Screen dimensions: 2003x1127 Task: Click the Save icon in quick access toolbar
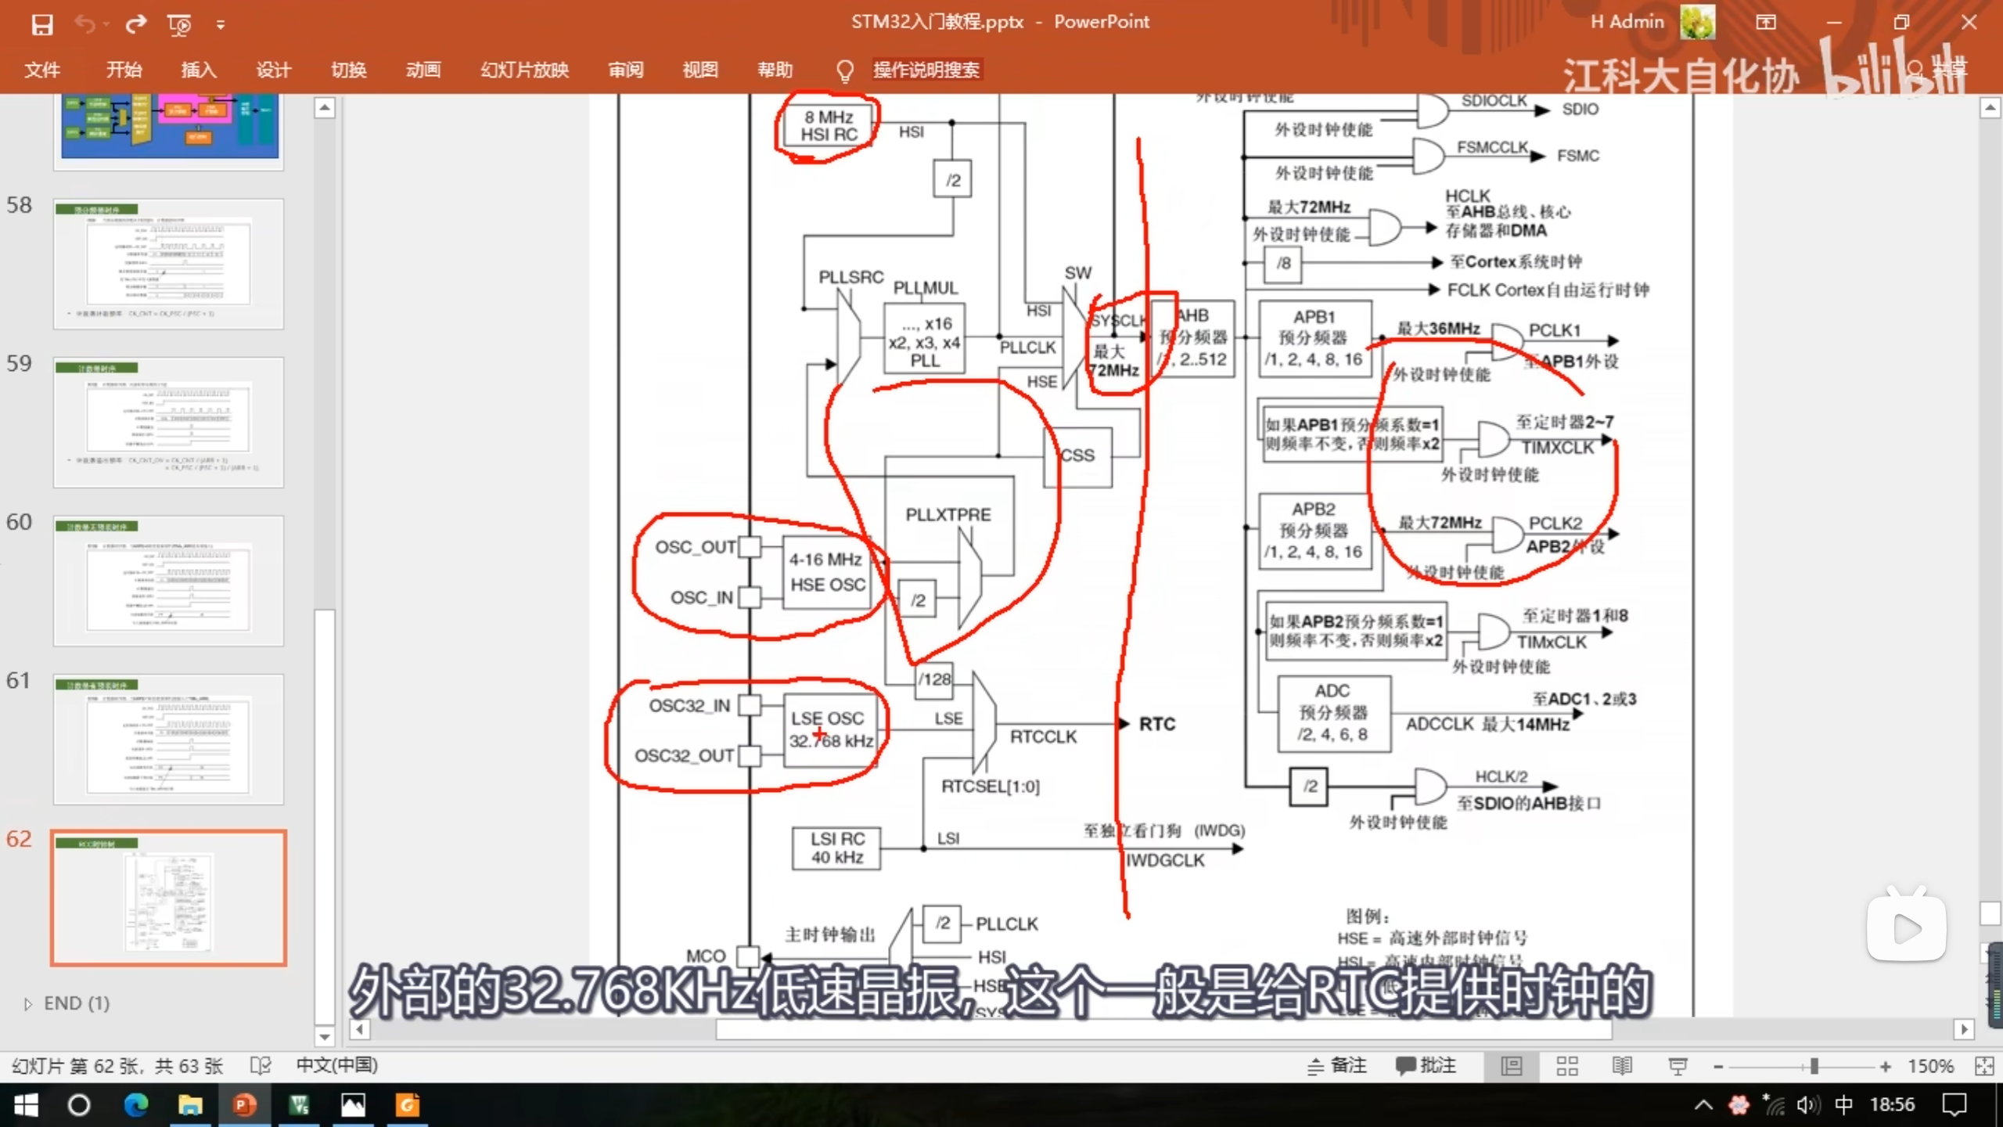click(41, 24)
